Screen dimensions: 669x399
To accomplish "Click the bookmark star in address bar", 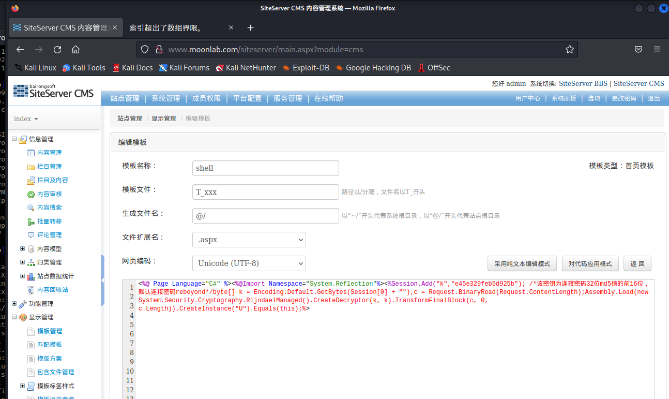I will pyautogui.click(x=569, y=49).
